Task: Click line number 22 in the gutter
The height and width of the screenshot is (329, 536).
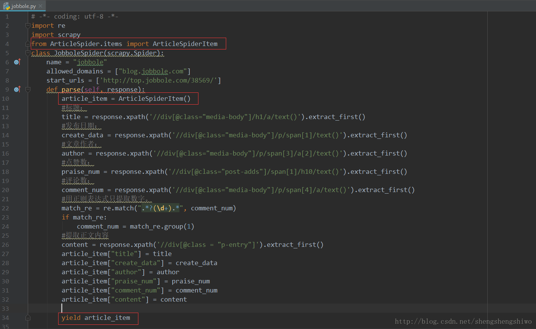Action: (5, 208)
